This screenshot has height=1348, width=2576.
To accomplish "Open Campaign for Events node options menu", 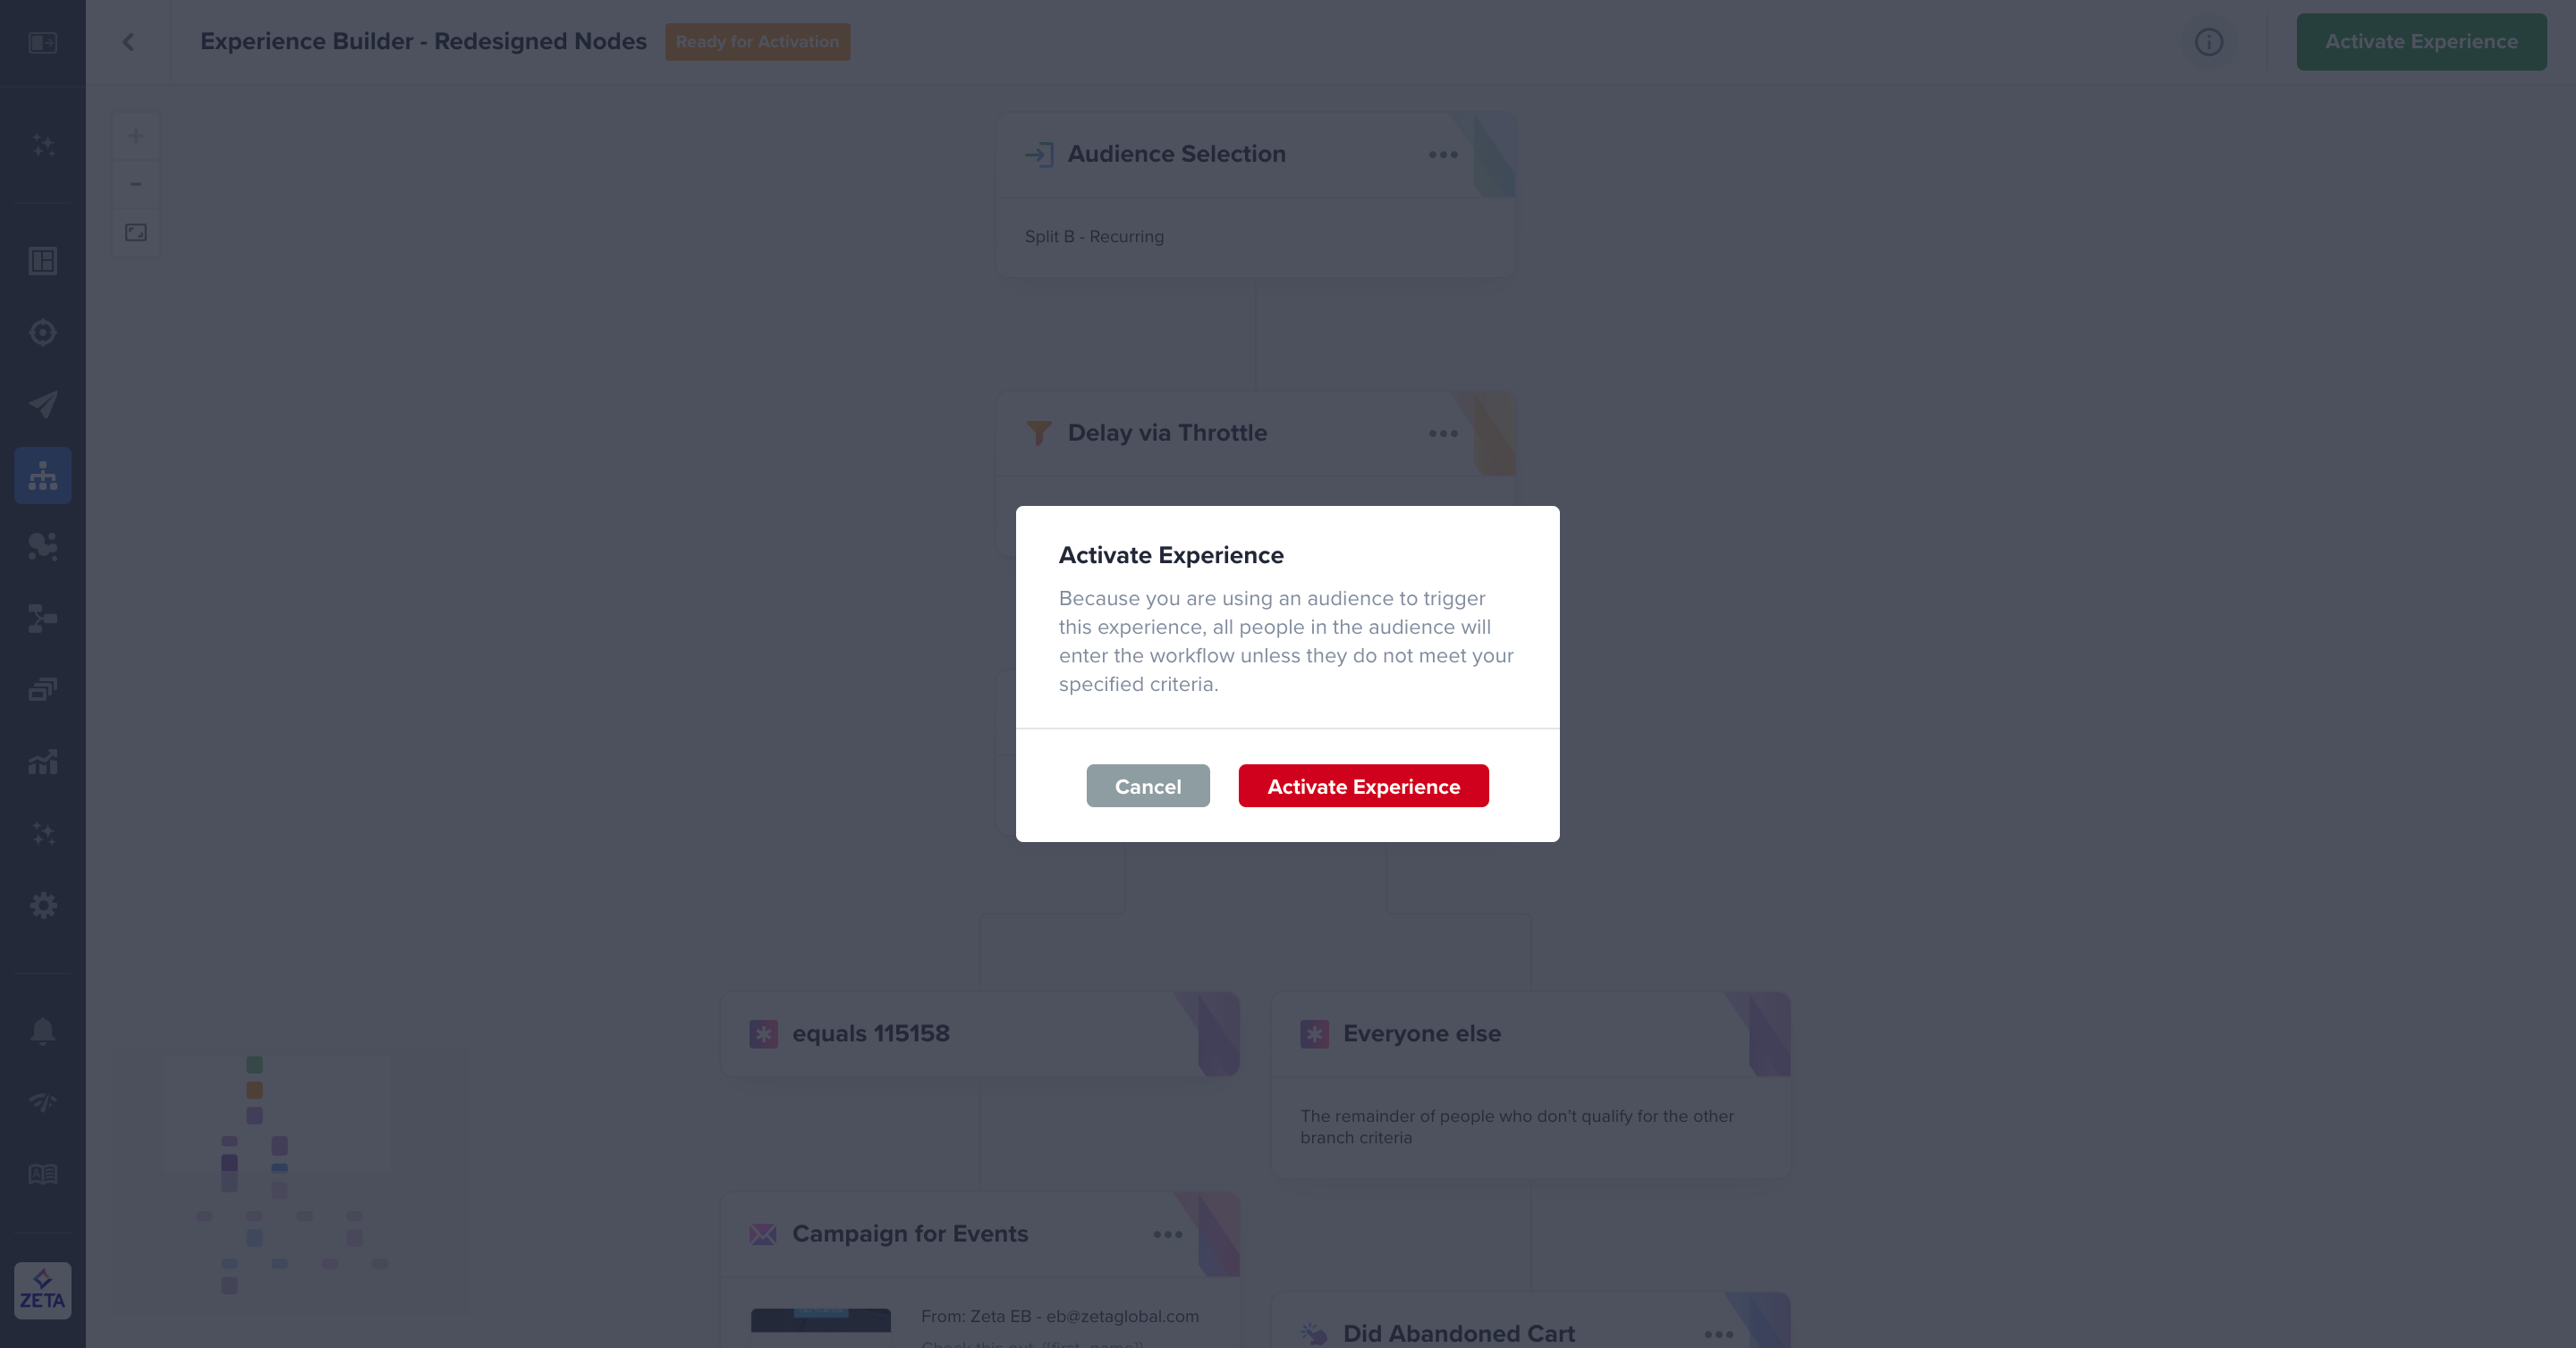I will pos(1167,1234).
